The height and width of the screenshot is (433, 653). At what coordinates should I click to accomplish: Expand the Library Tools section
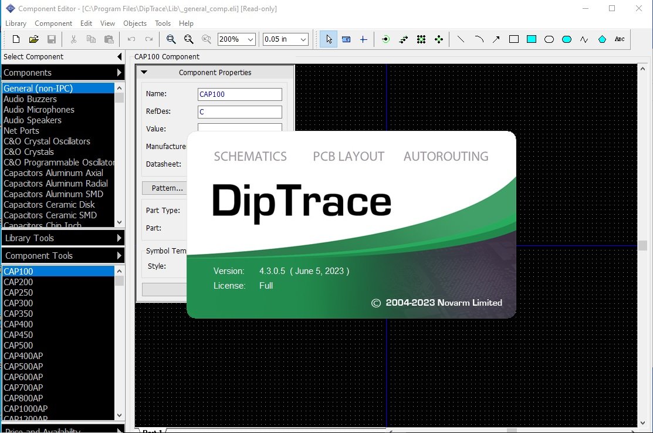63,238
